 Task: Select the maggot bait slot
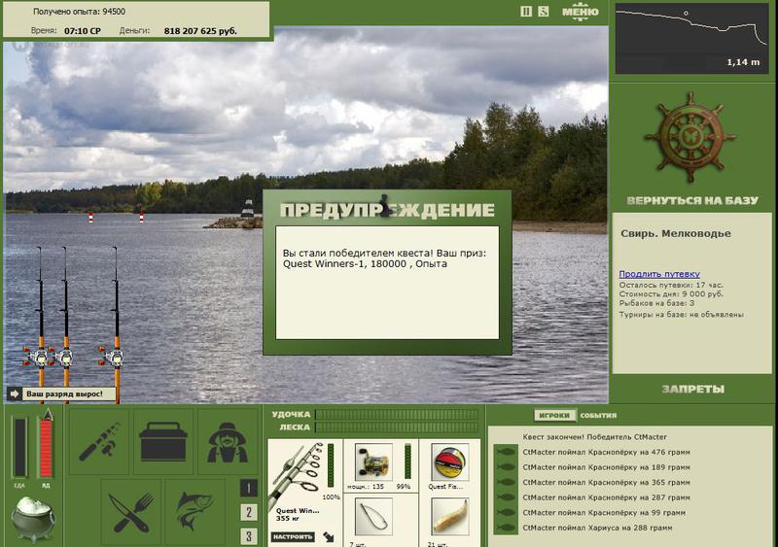450,517
